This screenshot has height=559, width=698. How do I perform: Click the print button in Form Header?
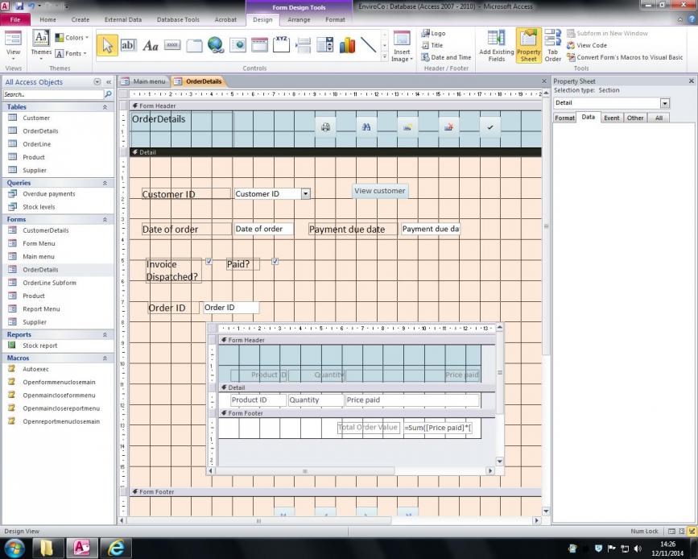tap(325, 127)
